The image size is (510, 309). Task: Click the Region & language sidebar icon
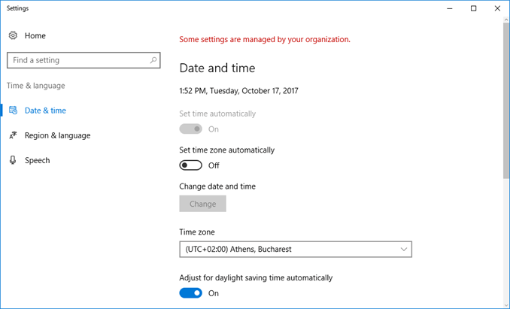[13, 135]
